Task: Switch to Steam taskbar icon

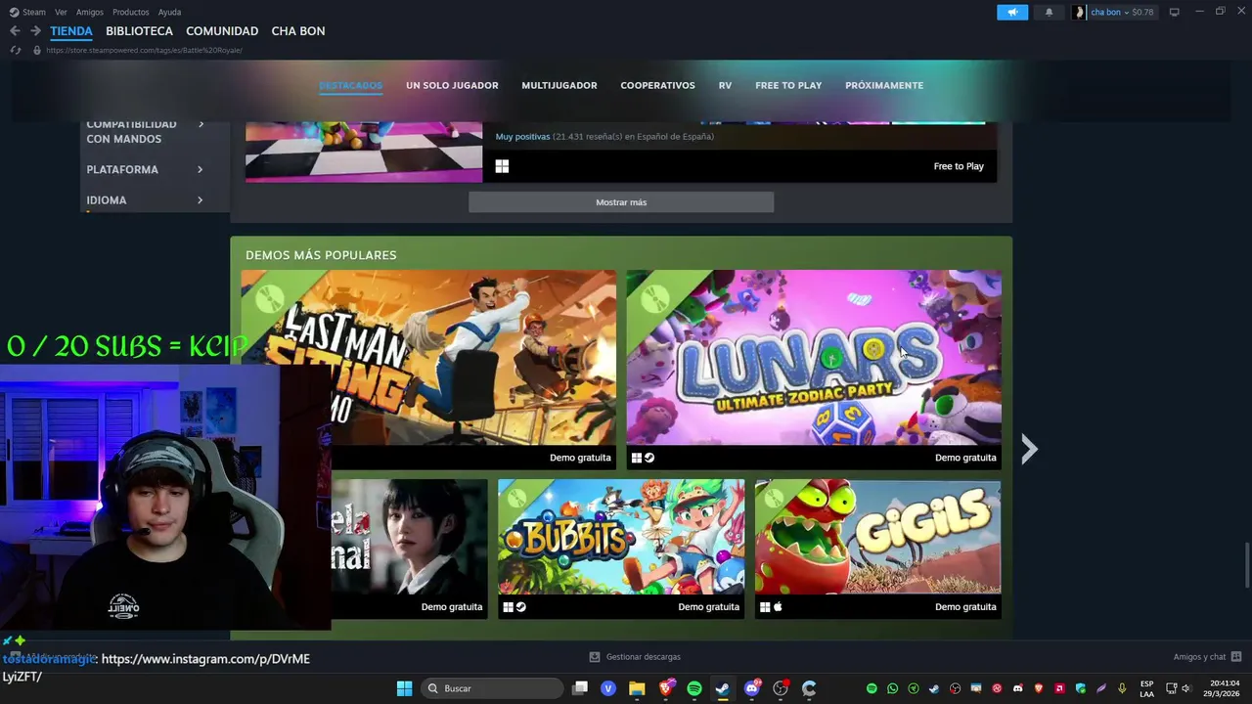Action: (723, 688)
